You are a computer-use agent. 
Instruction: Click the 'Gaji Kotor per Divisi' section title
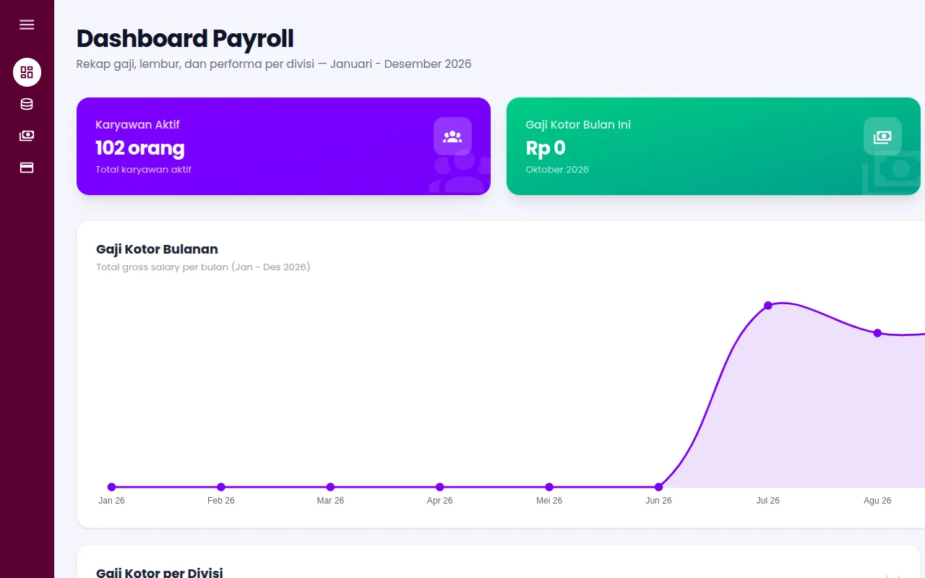point(160,572)
